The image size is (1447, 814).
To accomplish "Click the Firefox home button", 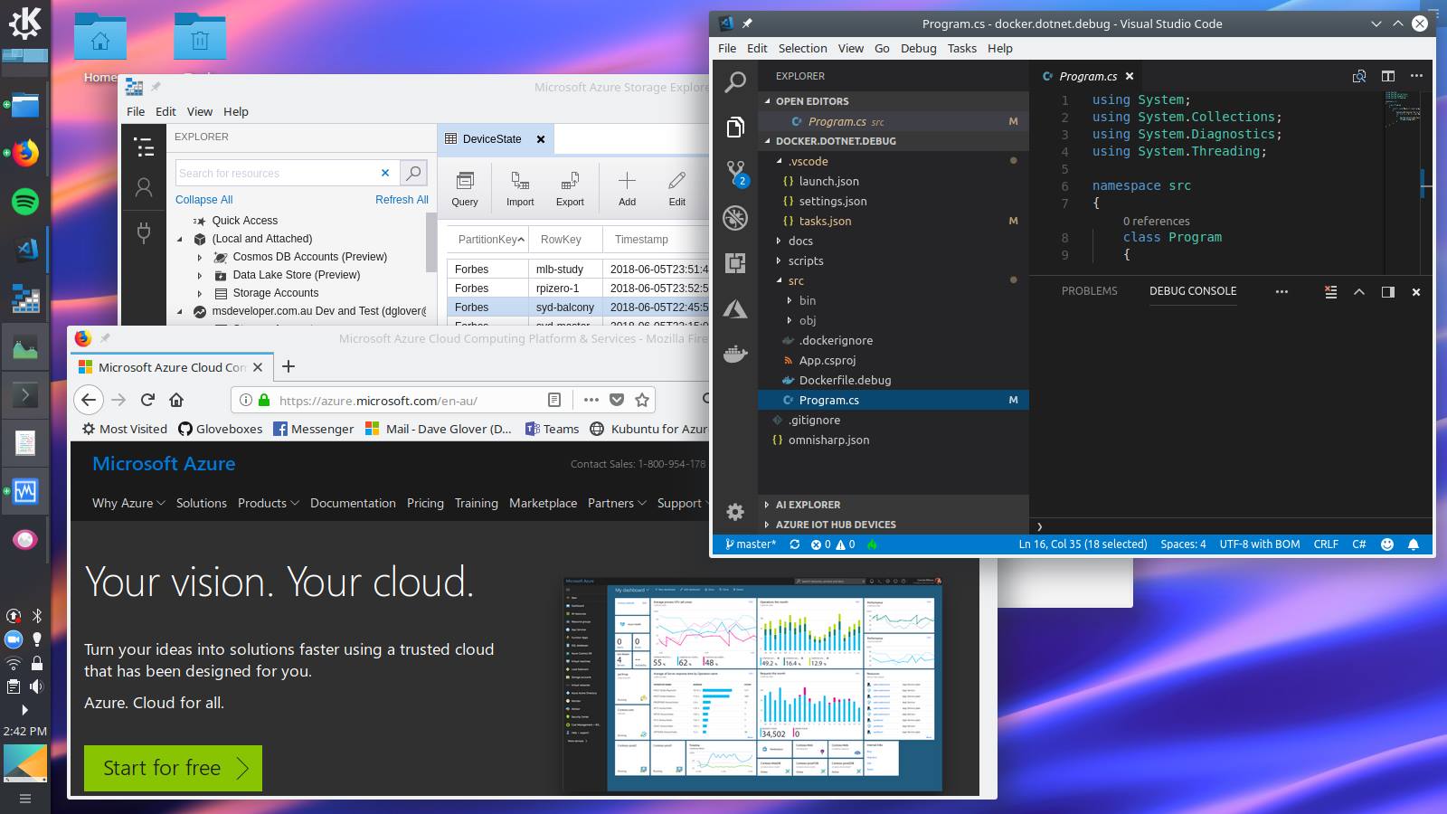I will click(176, 400).
